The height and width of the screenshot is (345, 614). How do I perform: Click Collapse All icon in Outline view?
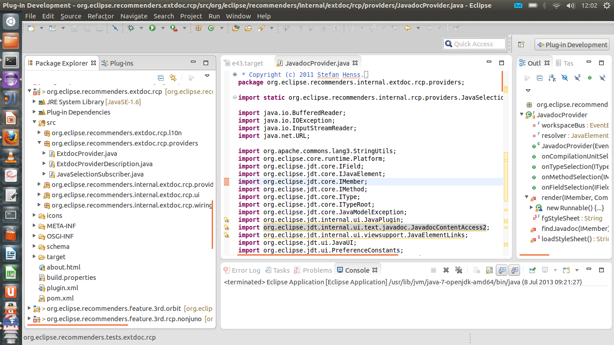pos(540,78)
